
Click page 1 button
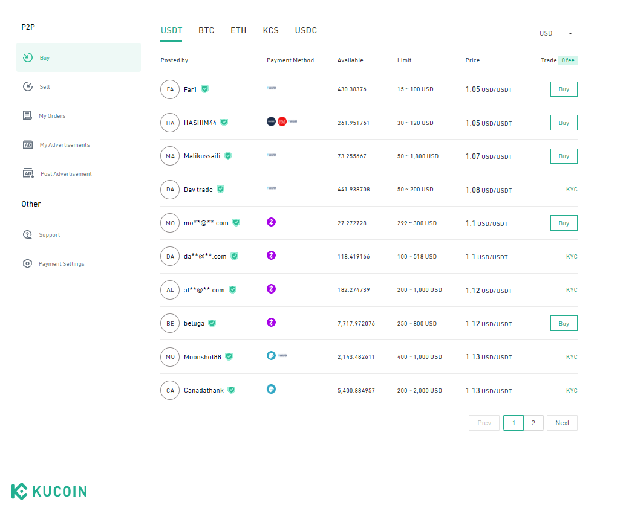click(514, 423)
